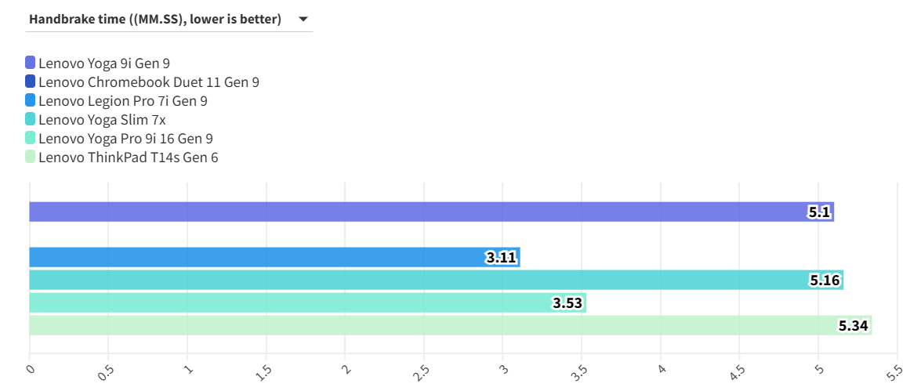Click the Lenovo Chromebook Duet 11 swatch
The image size is (921, 391).
tap(31, 81)
